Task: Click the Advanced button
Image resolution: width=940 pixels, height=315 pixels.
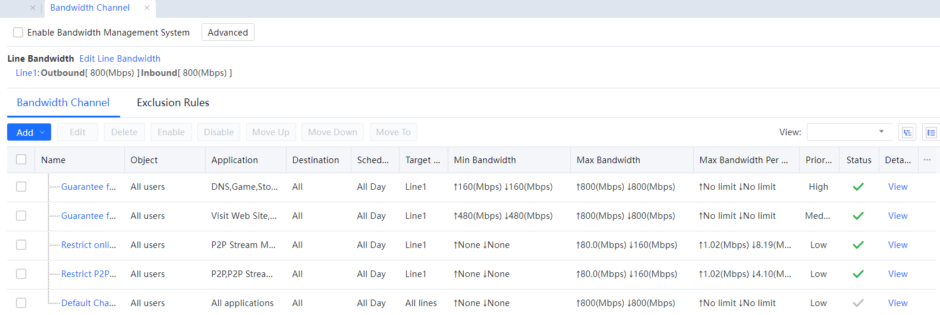Action: 228,33
